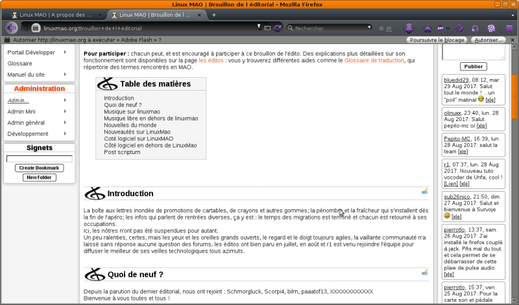The height and width of the screenshot is (305, 519).
Task: Go back with the browser back arrow
Action: pos(12,28)
